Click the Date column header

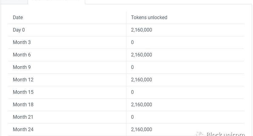click(18, 18)
